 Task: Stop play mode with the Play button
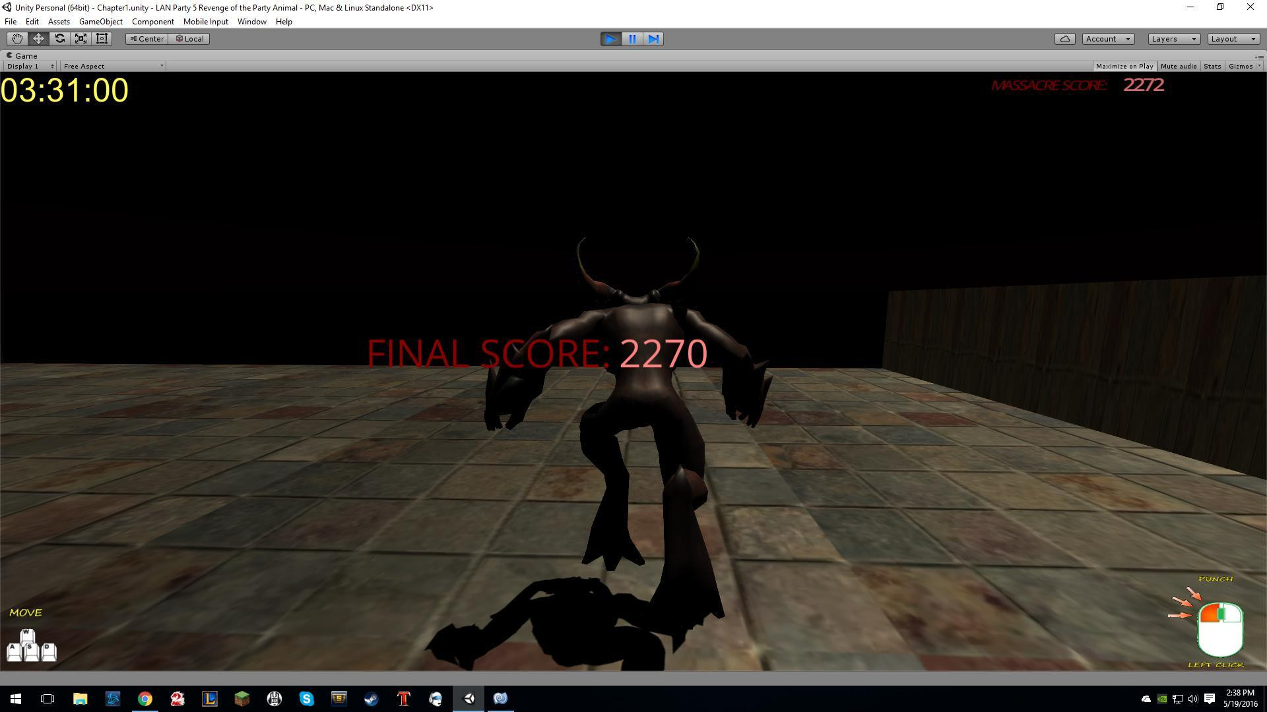611,39
